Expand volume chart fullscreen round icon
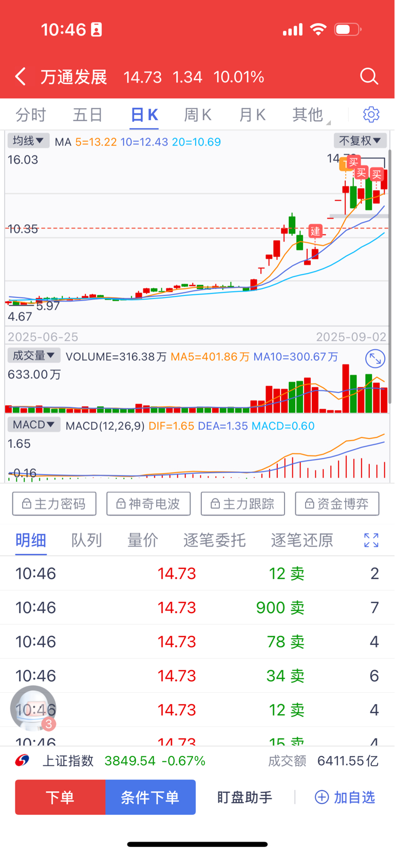Screen dimensions: 395x855 coord(375,358)
